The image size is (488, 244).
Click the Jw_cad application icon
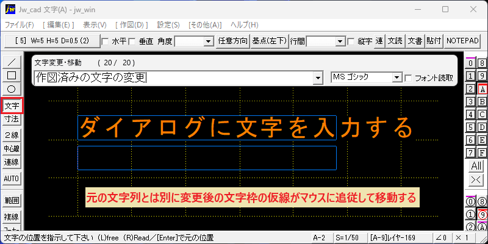pyautogui.click(x=10, y=10)
